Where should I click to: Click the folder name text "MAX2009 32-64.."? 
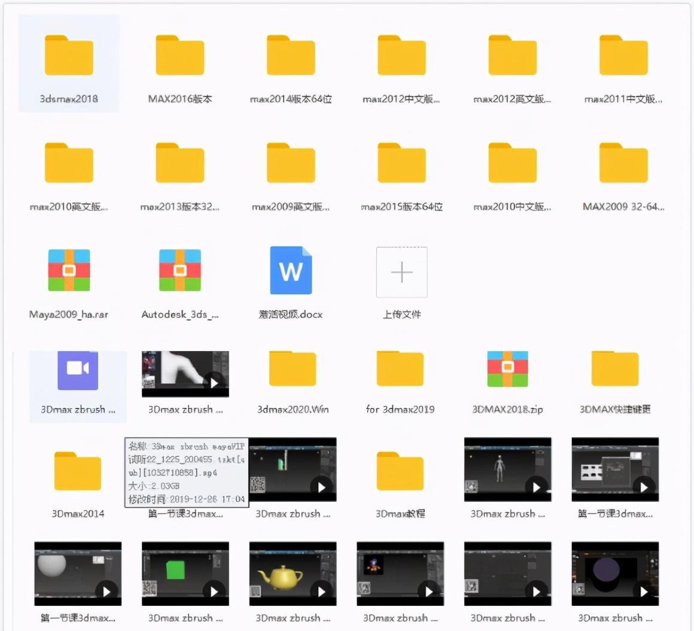(623, 207)
